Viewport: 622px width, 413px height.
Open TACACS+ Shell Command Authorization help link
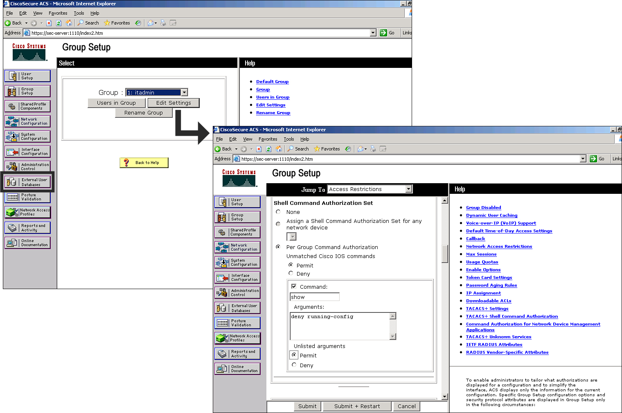point(512,316)
